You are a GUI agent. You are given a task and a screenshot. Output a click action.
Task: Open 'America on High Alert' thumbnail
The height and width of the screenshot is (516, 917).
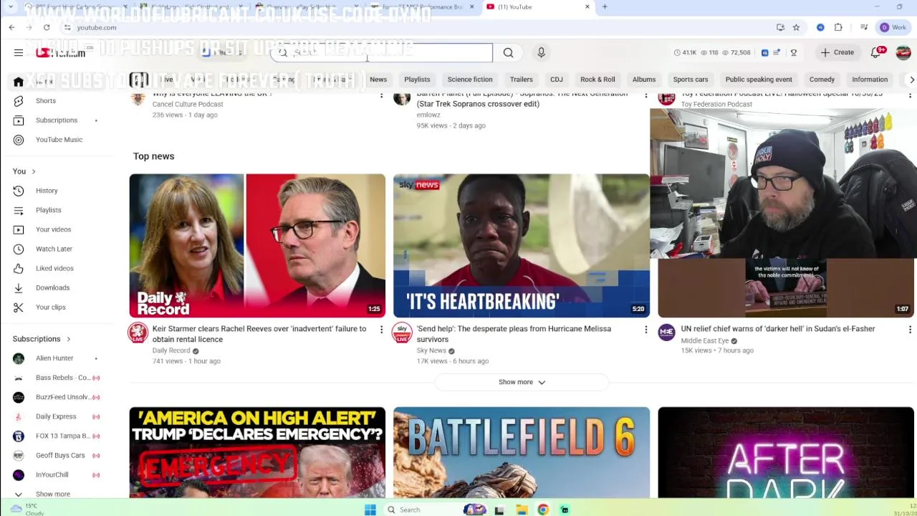tap(257, 452)
